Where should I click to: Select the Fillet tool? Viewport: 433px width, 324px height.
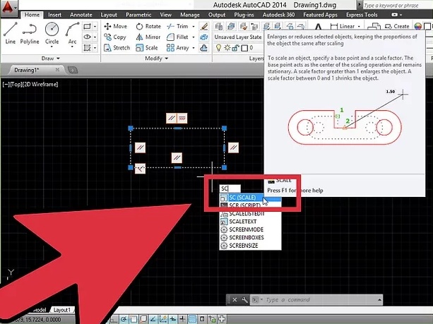177,37
